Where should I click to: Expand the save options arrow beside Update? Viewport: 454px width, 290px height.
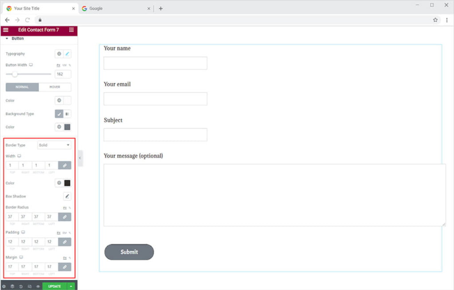click(x=71, y=286)
